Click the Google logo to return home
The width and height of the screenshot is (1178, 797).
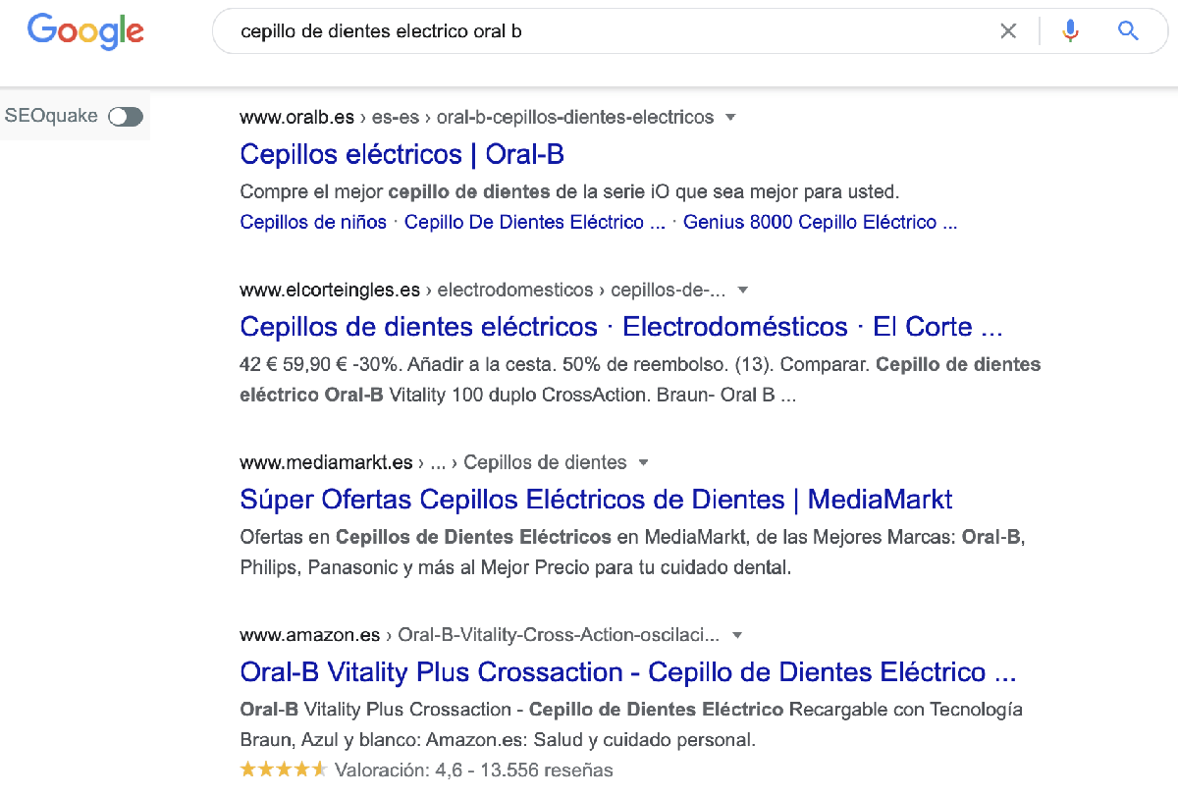click(x=84, y=31)
